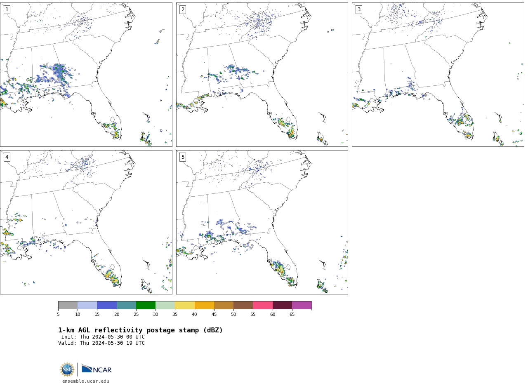Screen dimensions: 528x386
Task: Click the dark green 25-30 dBZ swatch
Action: tap(146, 305)
